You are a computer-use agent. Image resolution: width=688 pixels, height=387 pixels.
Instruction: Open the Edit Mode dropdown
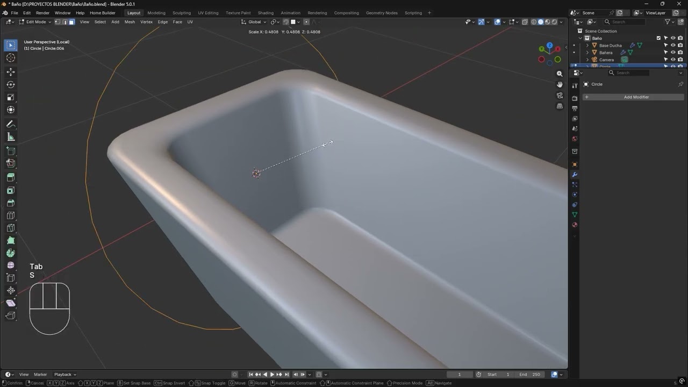pyautogui.click(x=35, y=22)
